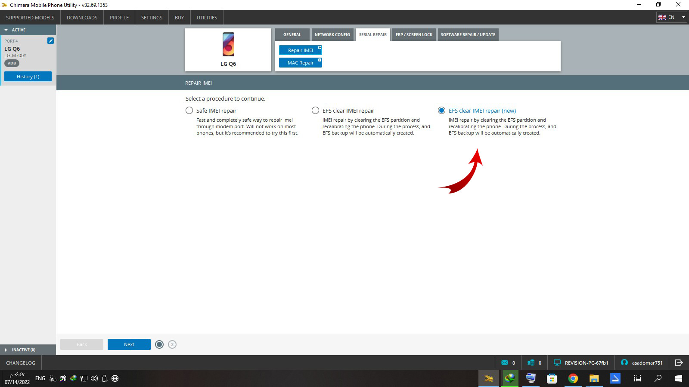The width and height of the screenshot is (689, 387).
Task: Click Next to continue
Action: [129, 344]
